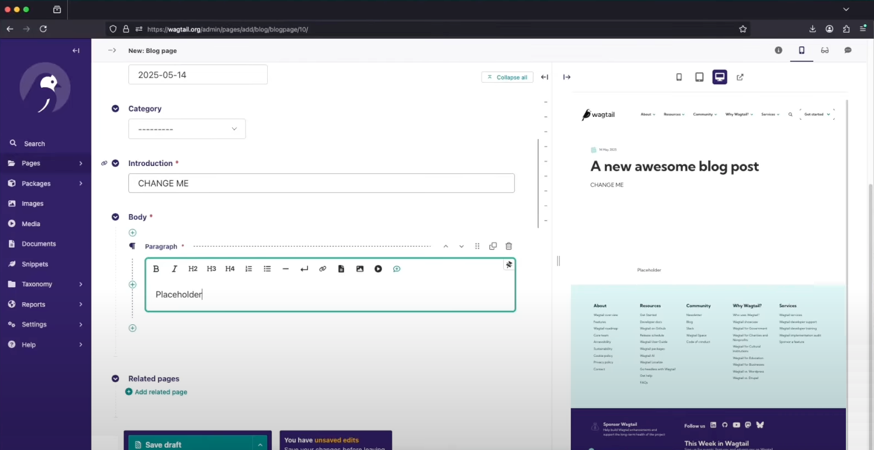The image size is (874, 450).
Task: Open Snippets from the sidebar
Action: (x=35, y=264)
